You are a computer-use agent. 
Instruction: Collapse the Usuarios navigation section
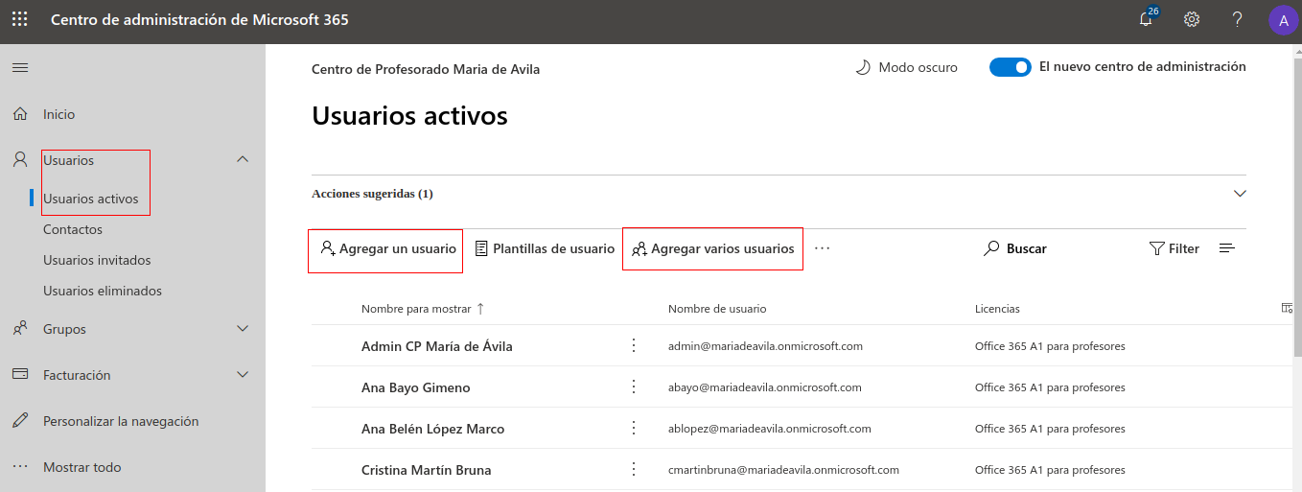(243, 160)
